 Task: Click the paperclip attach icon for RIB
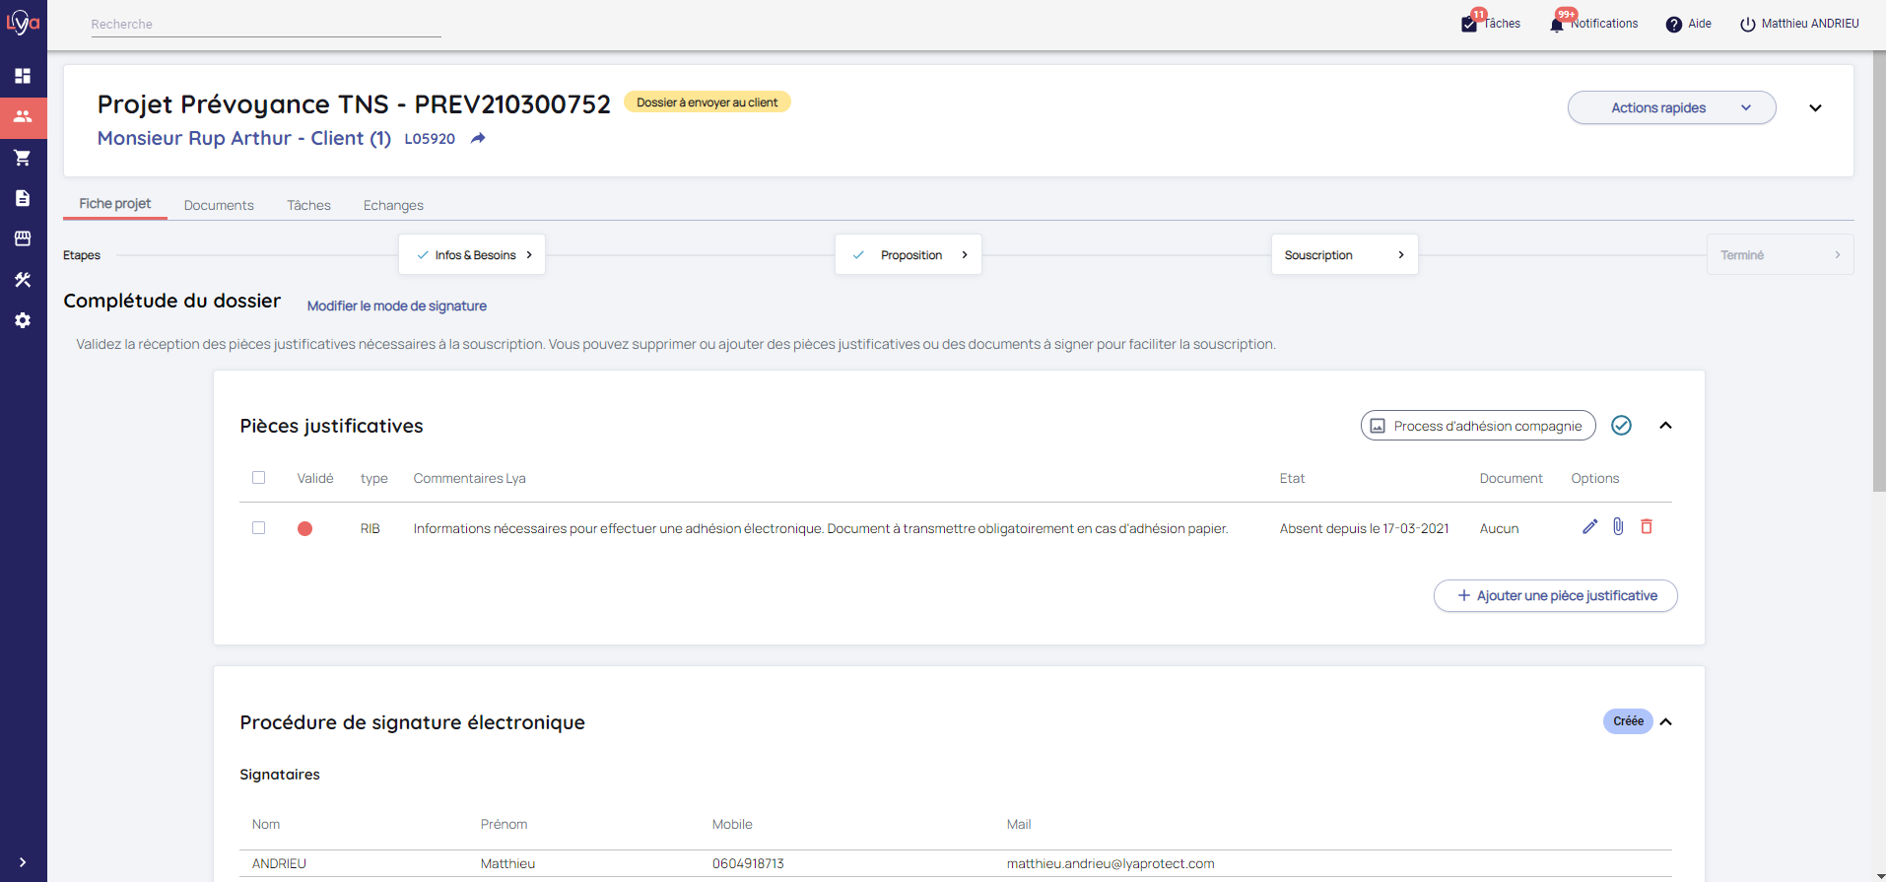pyautogui.click(x=1618, y=527)
